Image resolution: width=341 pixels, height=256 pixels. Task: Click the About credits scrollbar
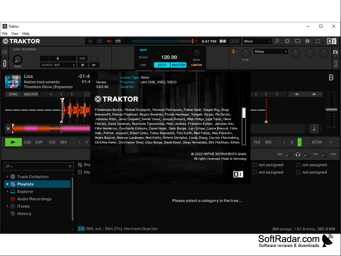coord(244,126)
